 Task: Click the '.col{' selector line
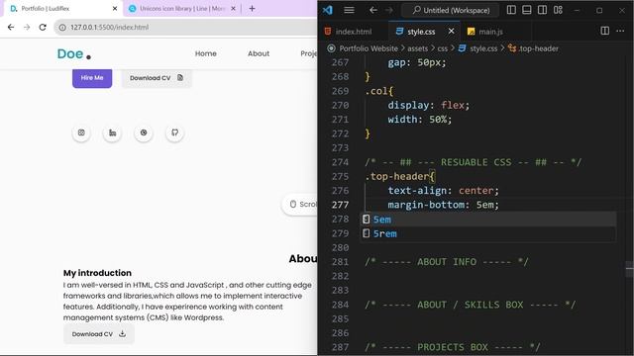[378, 91]
